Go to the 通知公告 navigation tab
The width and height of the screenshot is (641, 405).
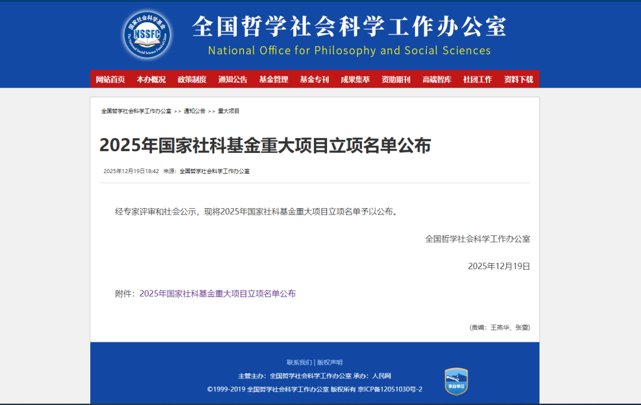(233, 79)
